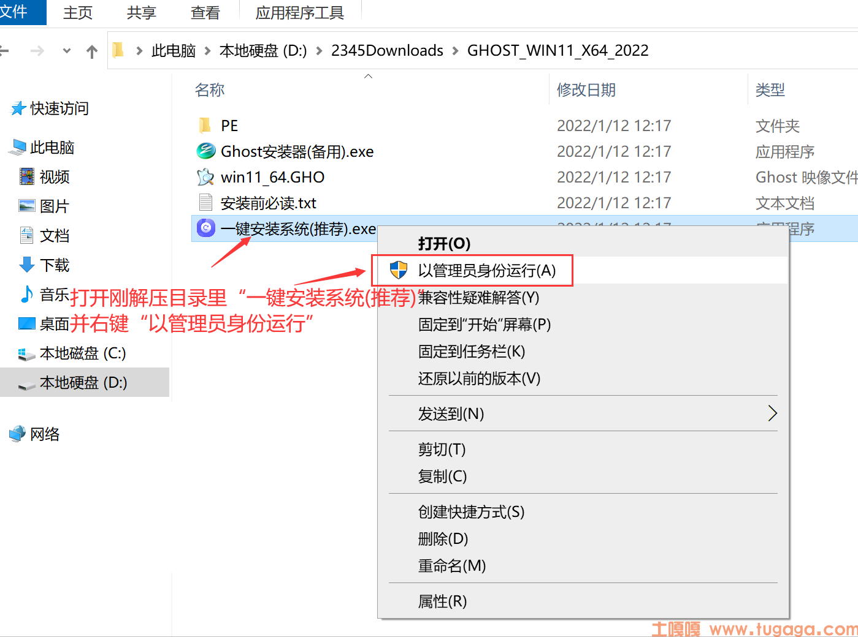Select the file name win11_64.GHO
Viewport: 858px width, 637px height.
pyautogui.click(x=273, y=177)
